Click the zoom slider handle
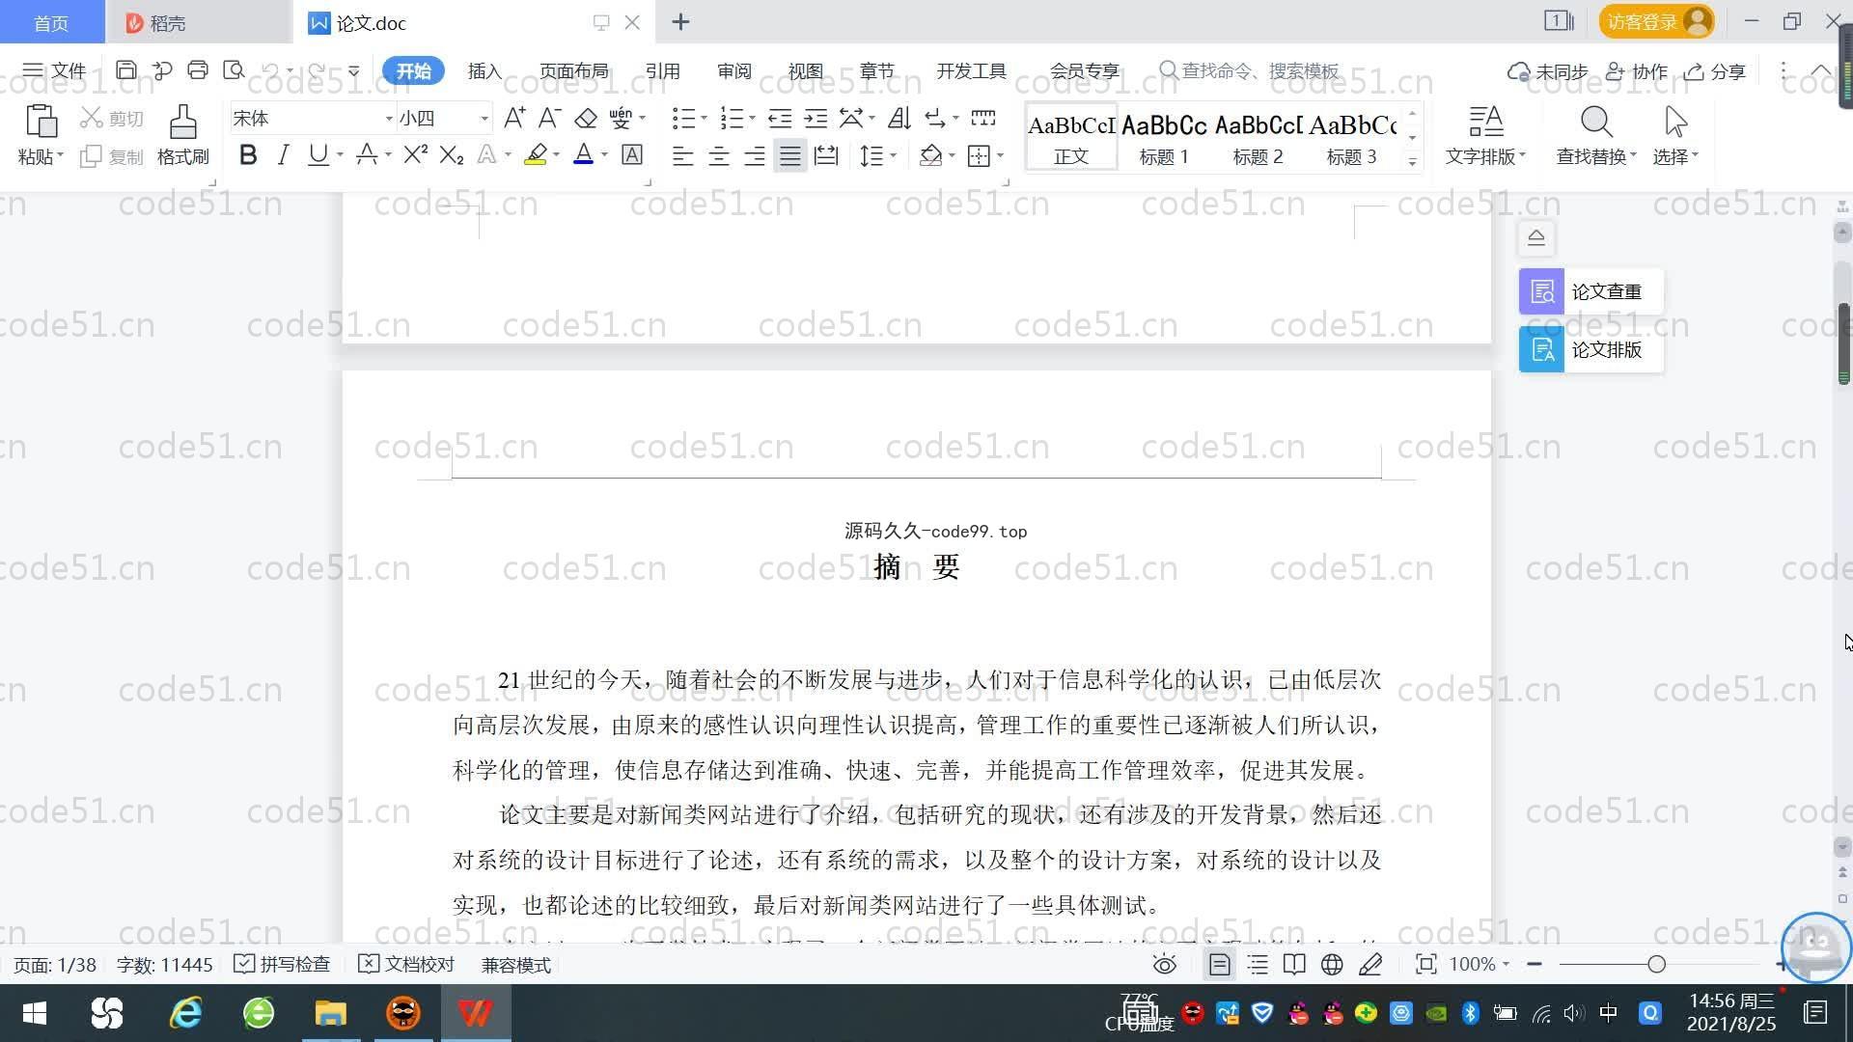Viewport: 1853px width, 1042px height. tap(1656, 965)
